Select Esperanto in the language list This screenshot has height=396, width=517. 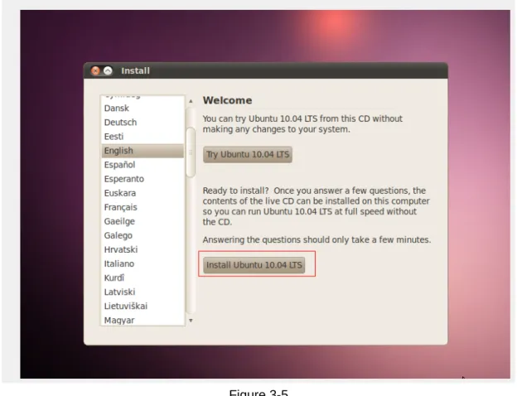(x=143, y=179)
